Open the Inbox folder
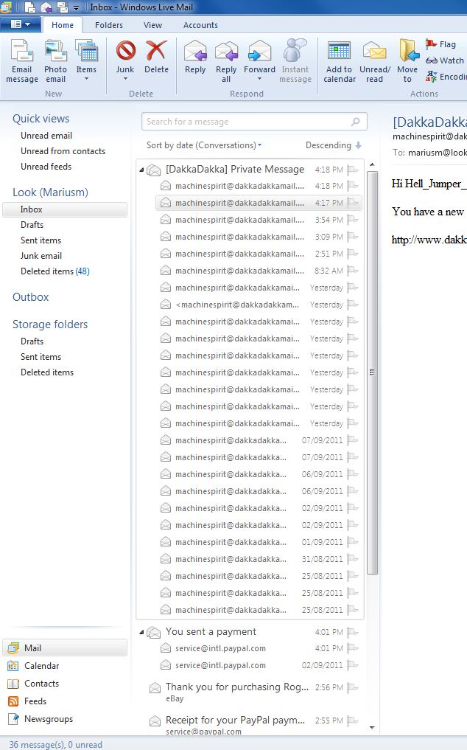The image size is (467, 750). tap(65, 209)
